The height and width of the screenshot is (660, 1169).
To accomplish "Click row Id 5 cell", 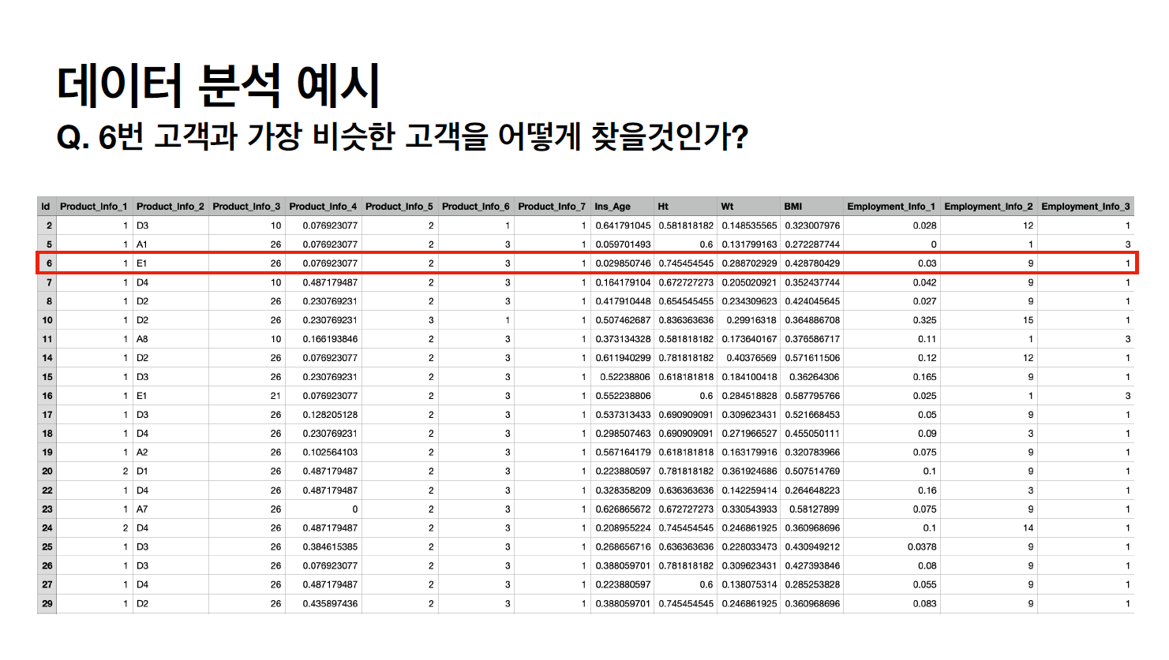I will click(x=47, y=244).
